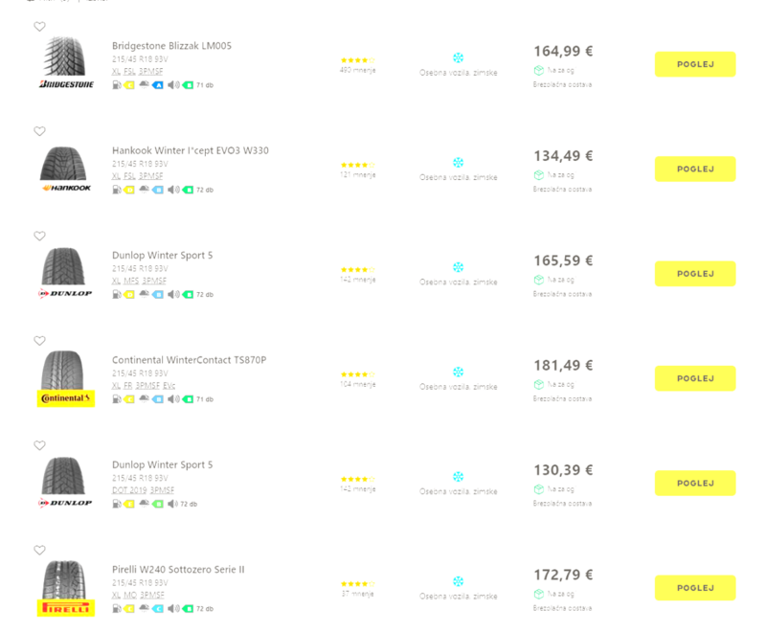The height and width of the screenshot is (633, 766).
Task: Click the MFS tag under Dunlop Winter Sport 5
Action: [130, 281]
